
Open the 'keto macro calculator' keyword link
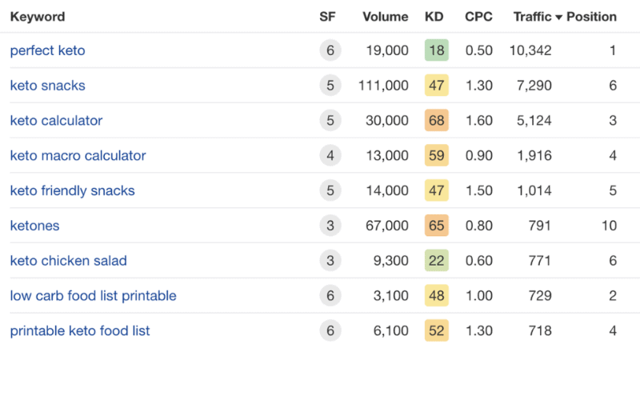tap(78, 155)
